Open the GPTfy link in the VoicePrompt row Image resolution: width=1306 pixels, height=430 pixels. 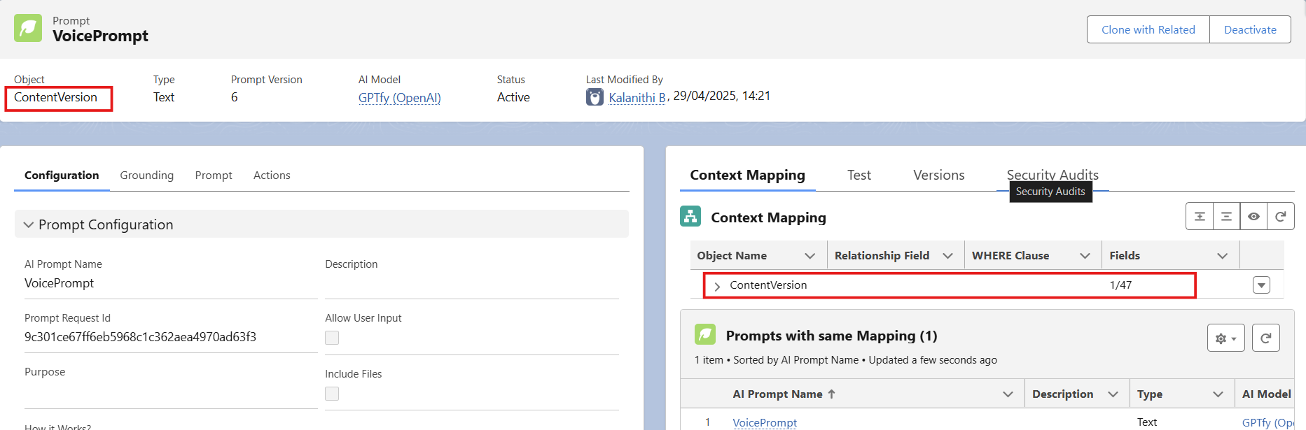1267,422
